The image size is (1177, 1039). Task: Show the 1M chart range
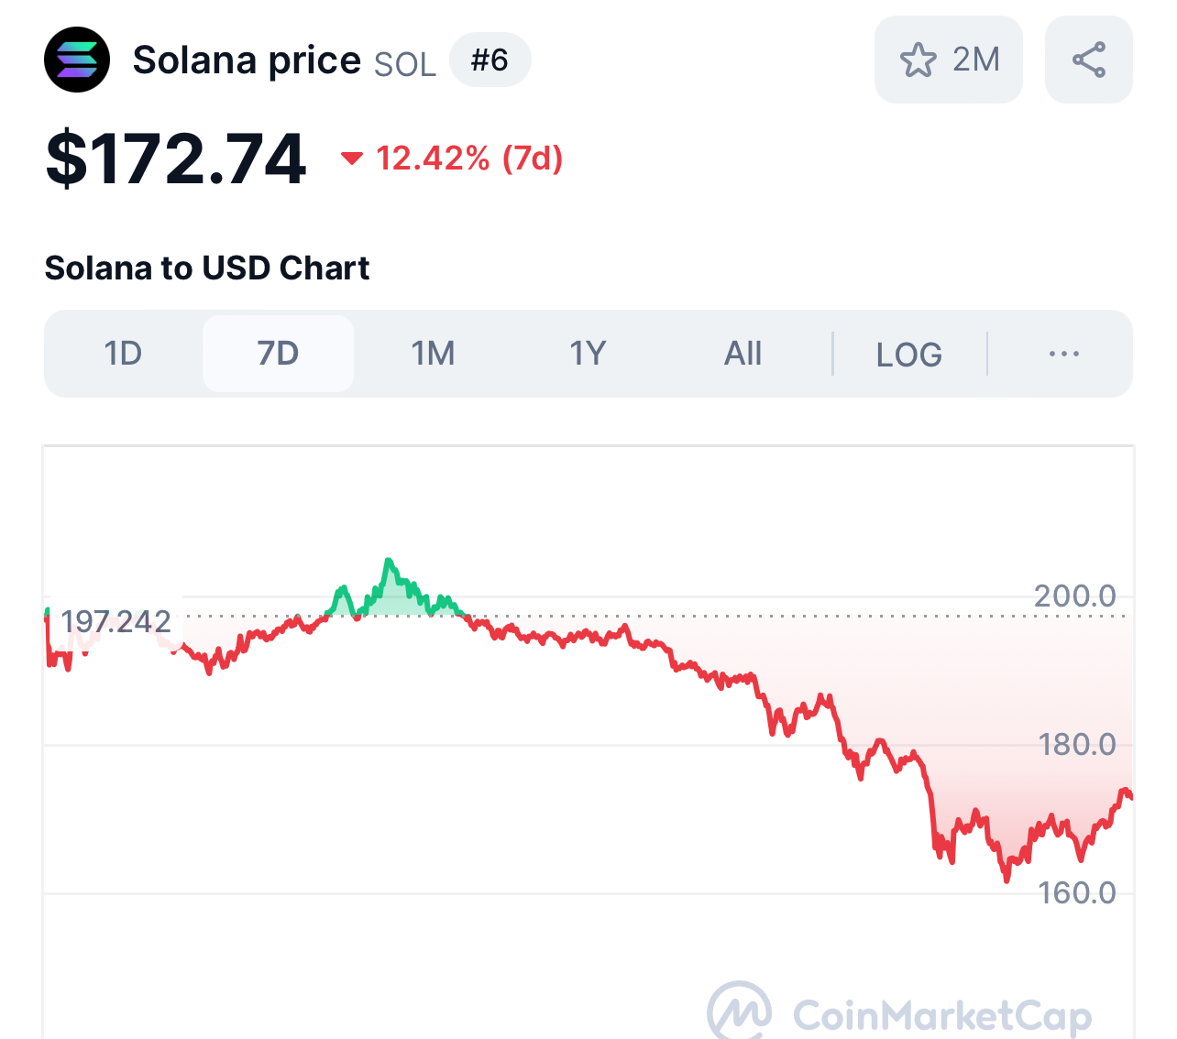click(x=433, y=354)
